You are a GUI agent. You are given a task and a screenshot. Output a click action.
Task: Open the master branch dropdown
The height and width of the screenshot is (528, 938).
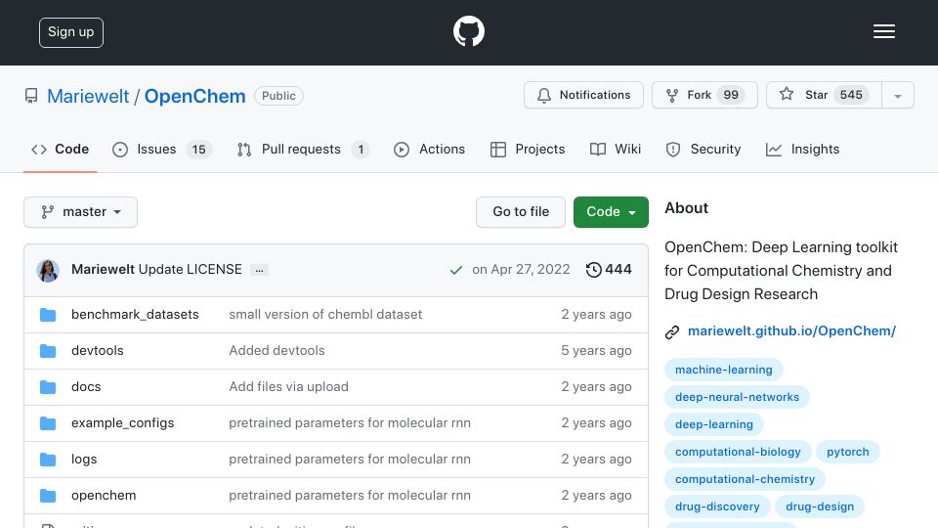pyautogui.click(x=81, y=212)
